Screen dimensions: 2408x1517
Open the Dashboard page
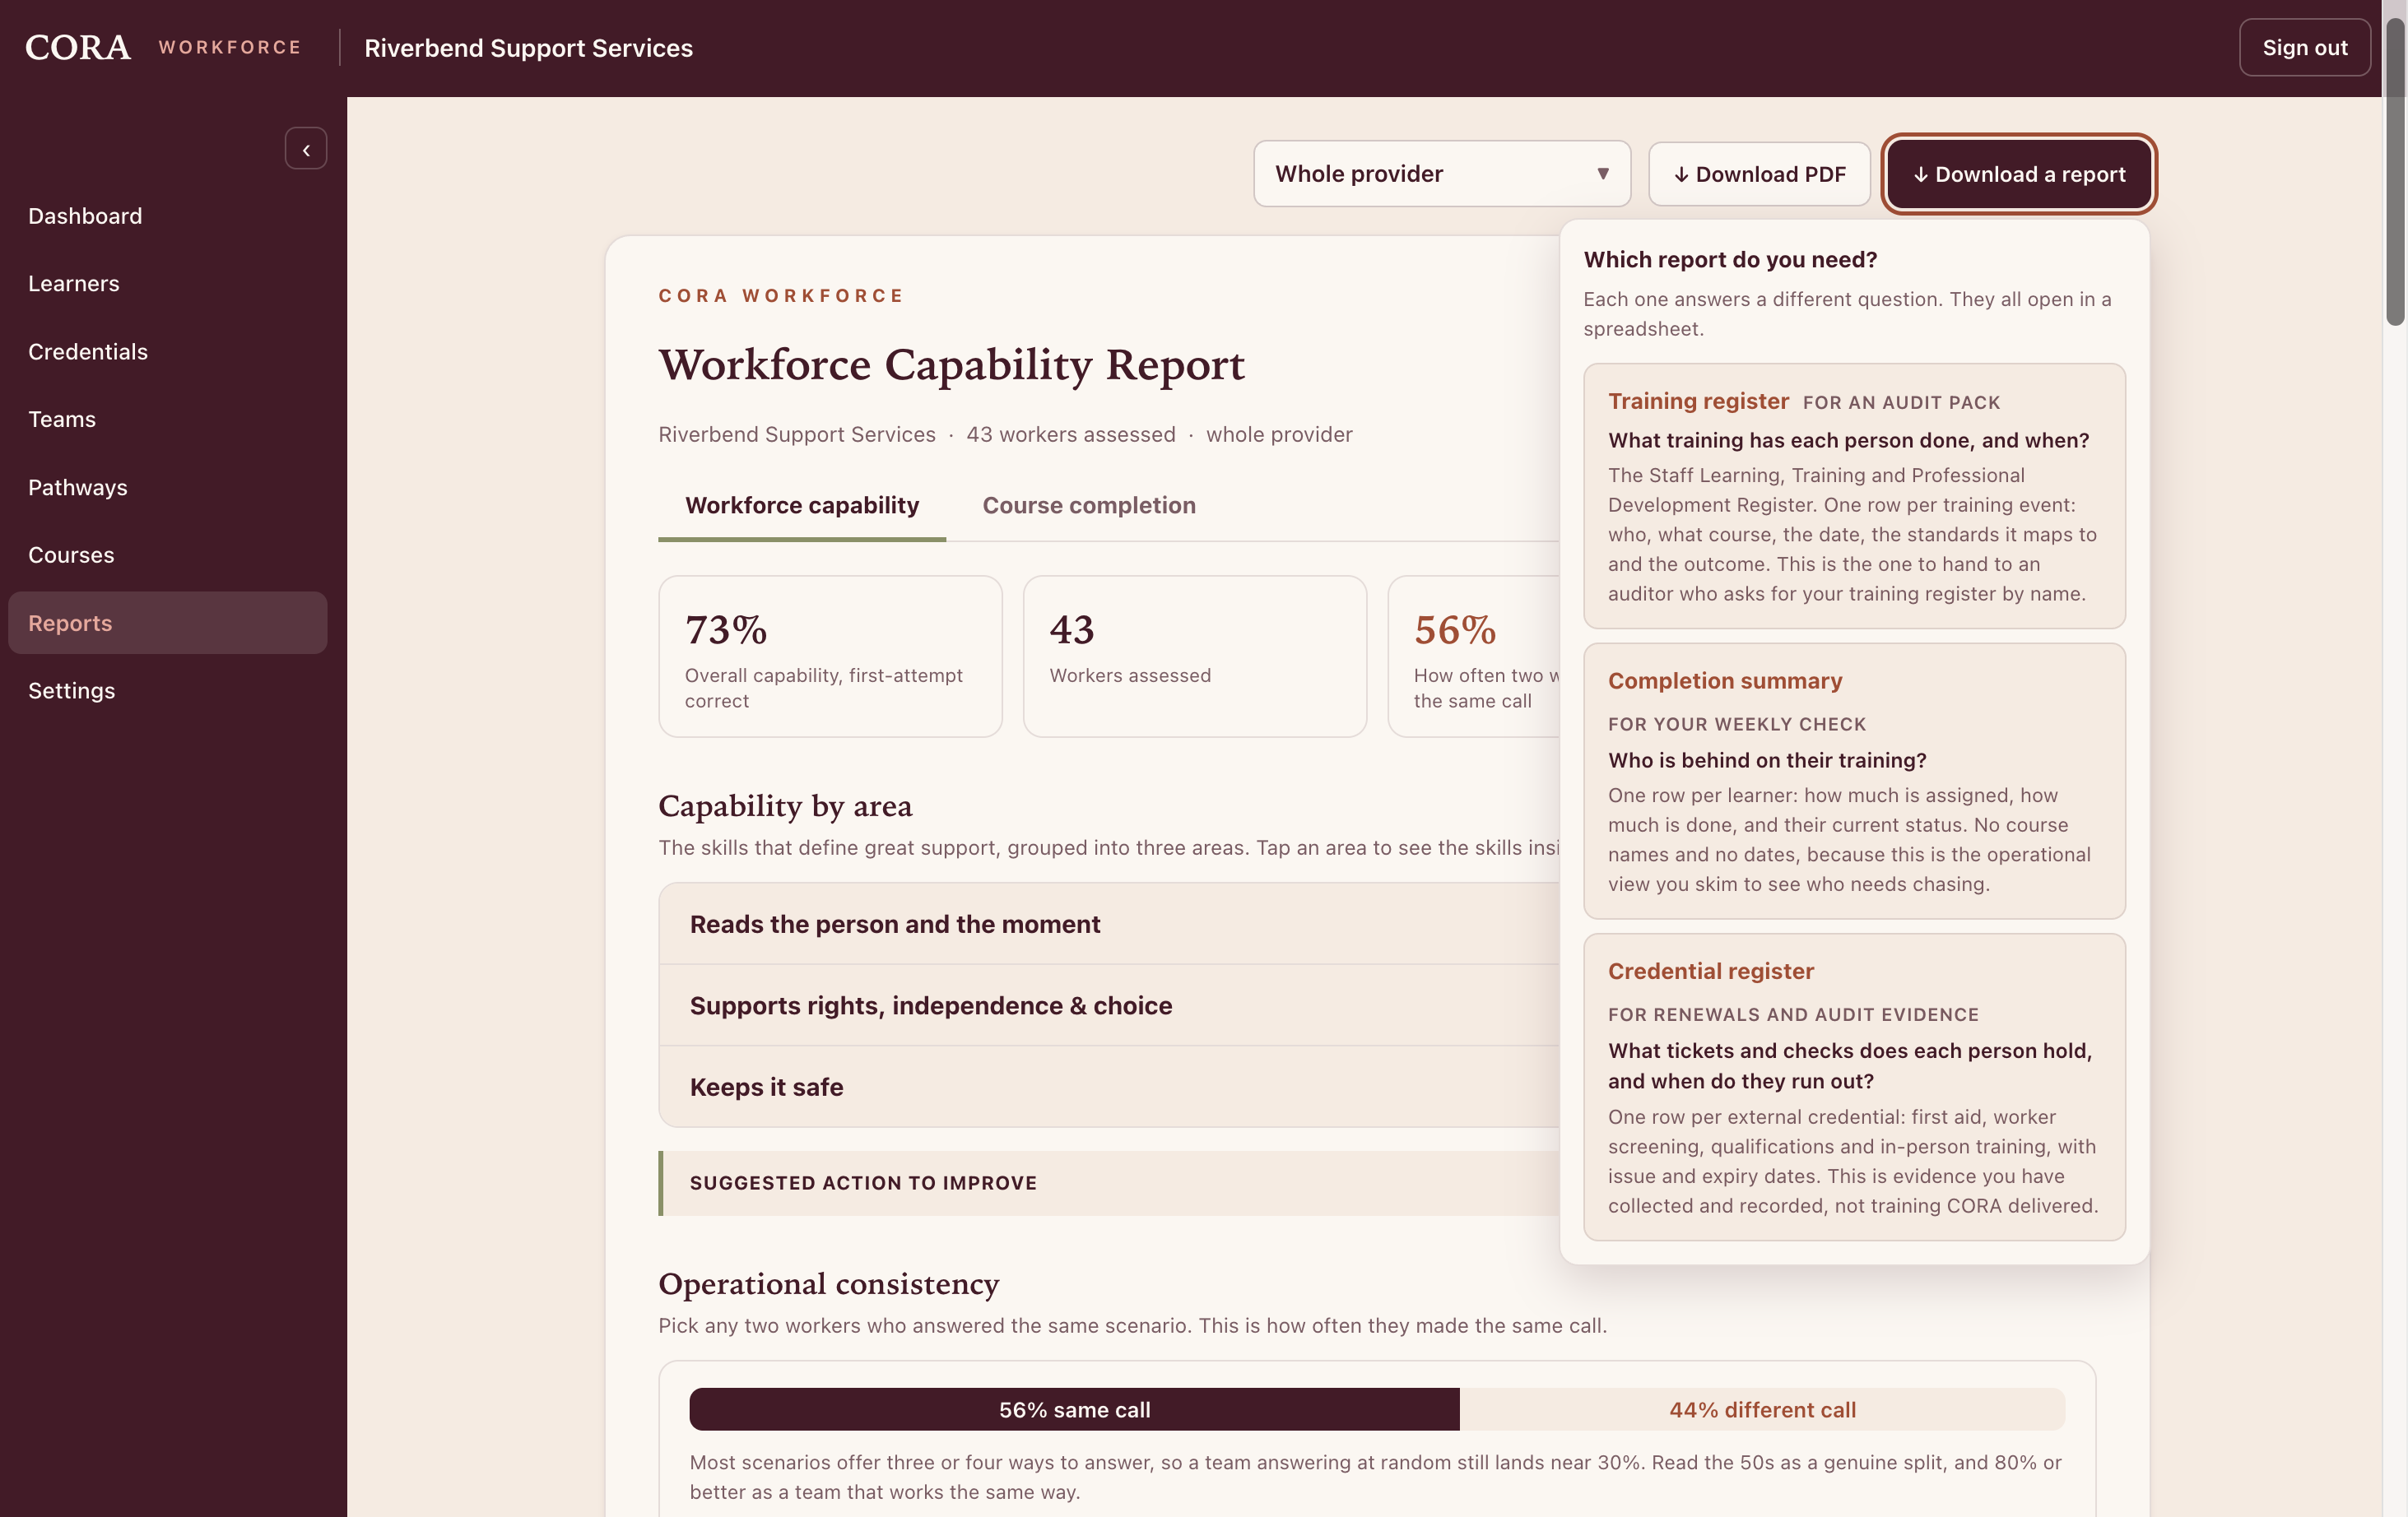[167, 216]
